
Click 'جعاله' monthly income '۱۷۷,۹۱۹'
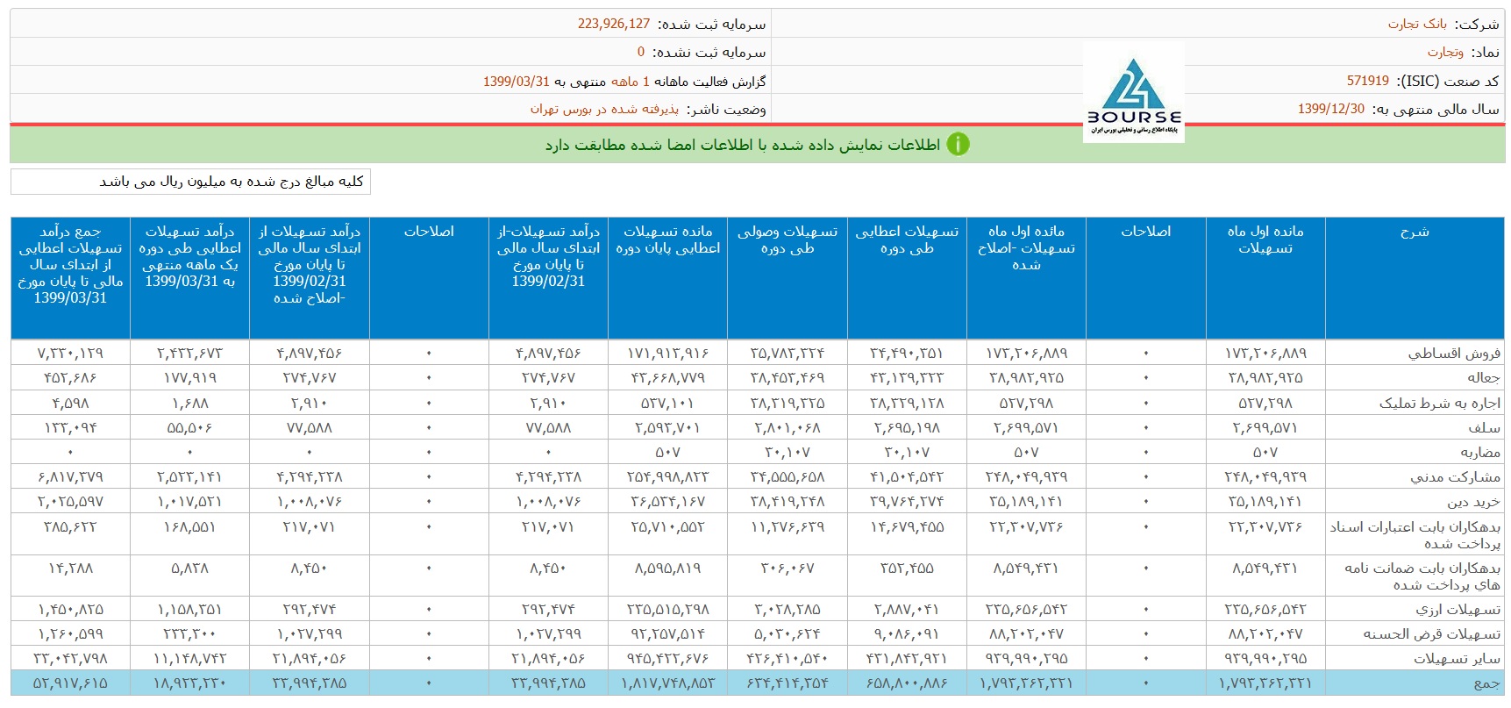[190, 377]
